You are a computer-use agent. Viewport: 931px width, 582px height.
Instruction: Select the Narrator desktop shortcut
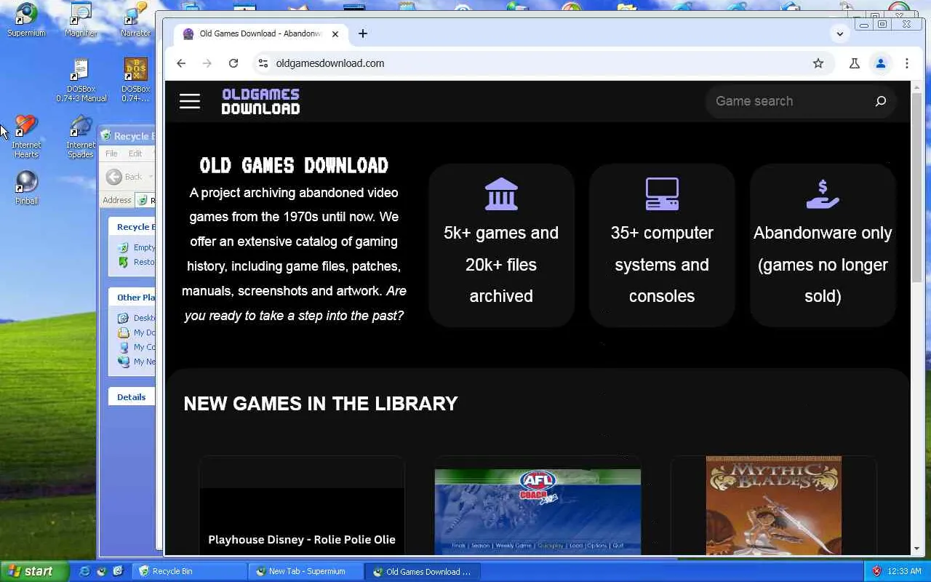(135, 20)
